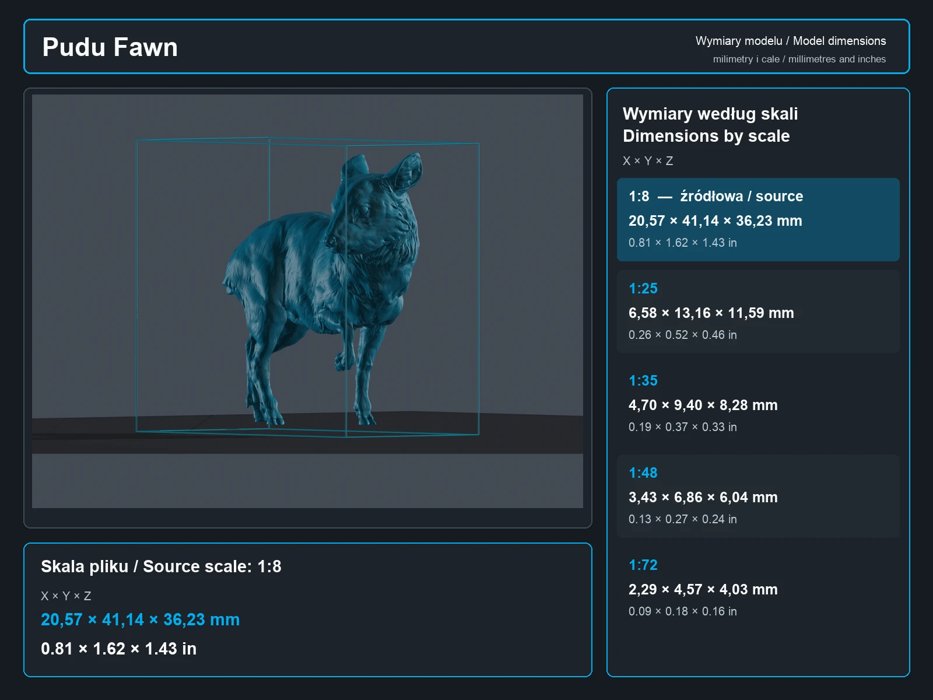This screenshot has width=933, height=700.
Task: Click the 'Dimensions by scale' heading
Action: coord(706,136)
